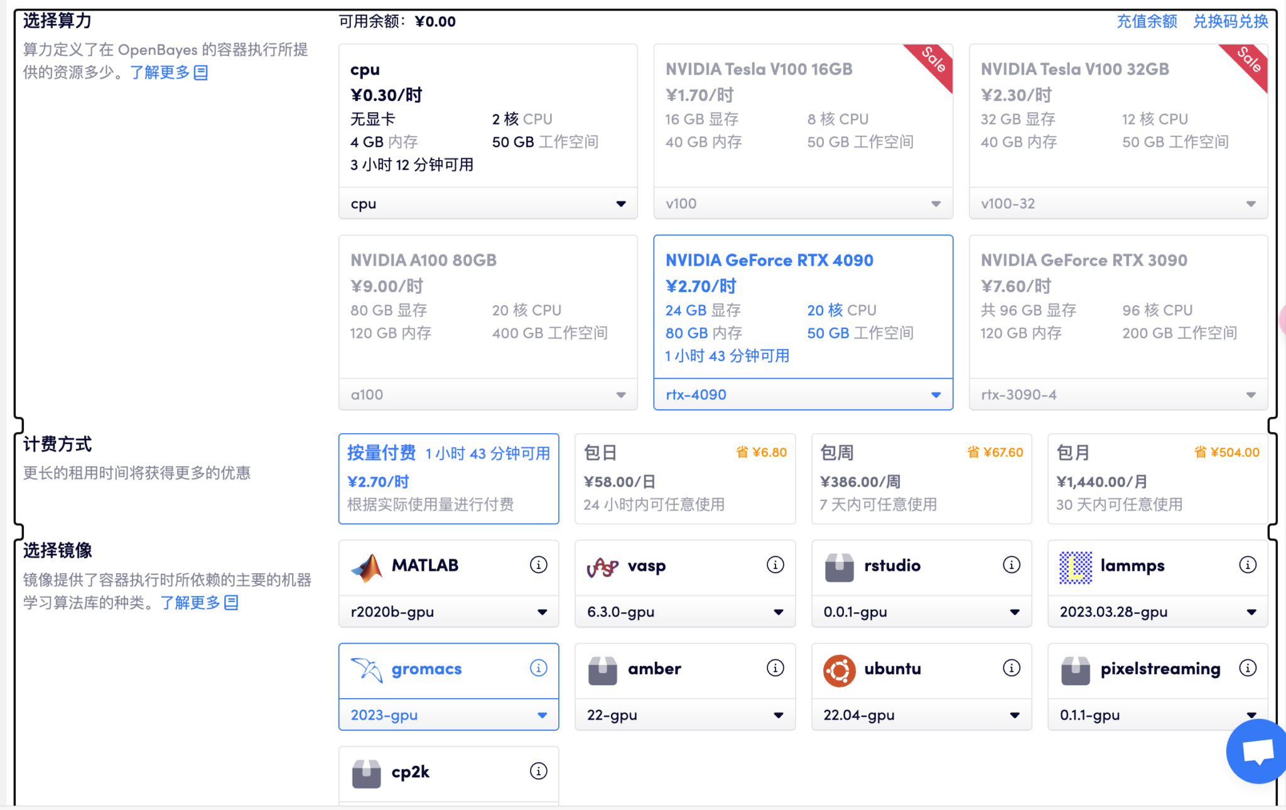The height and width of the screenshot is (810, 1286).
Task: Open gromacs 2023-gpu version dropdown
Action: coord(448,715)
